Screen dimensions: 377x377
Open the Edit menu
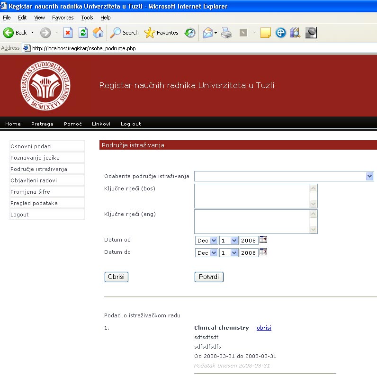[x=22, y=18]
